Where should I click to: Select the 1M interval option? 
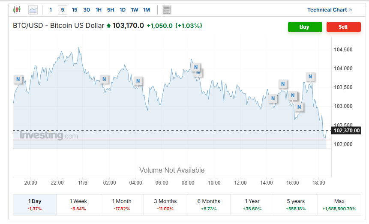click(x=147, y=9)
